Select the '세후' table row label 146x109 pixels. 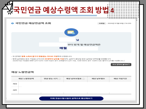(x=15, y=90)
